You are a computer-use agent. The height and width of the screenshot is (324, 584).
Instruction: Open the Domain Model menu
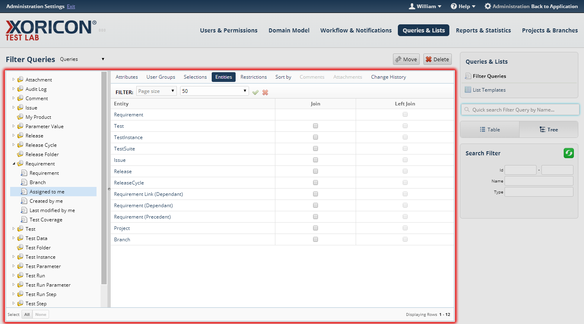[x=289, y=30]
